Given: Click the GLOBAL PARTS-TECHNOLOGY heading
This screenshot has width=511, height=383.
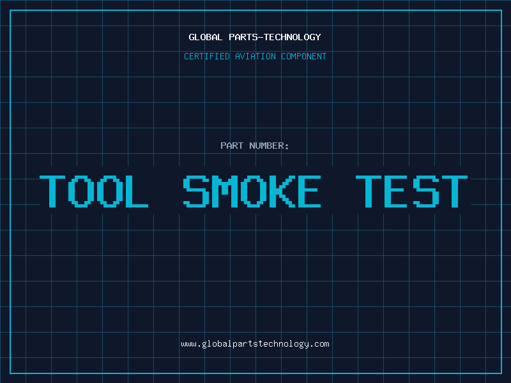Looking at the screenshot, I should 255,37.
